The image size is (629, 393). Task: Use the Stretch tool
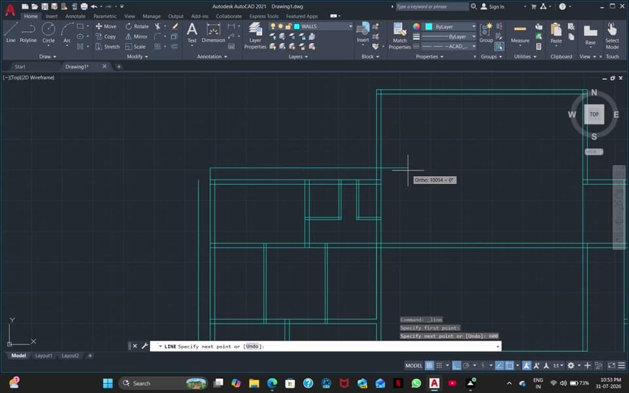coord(107,47)
